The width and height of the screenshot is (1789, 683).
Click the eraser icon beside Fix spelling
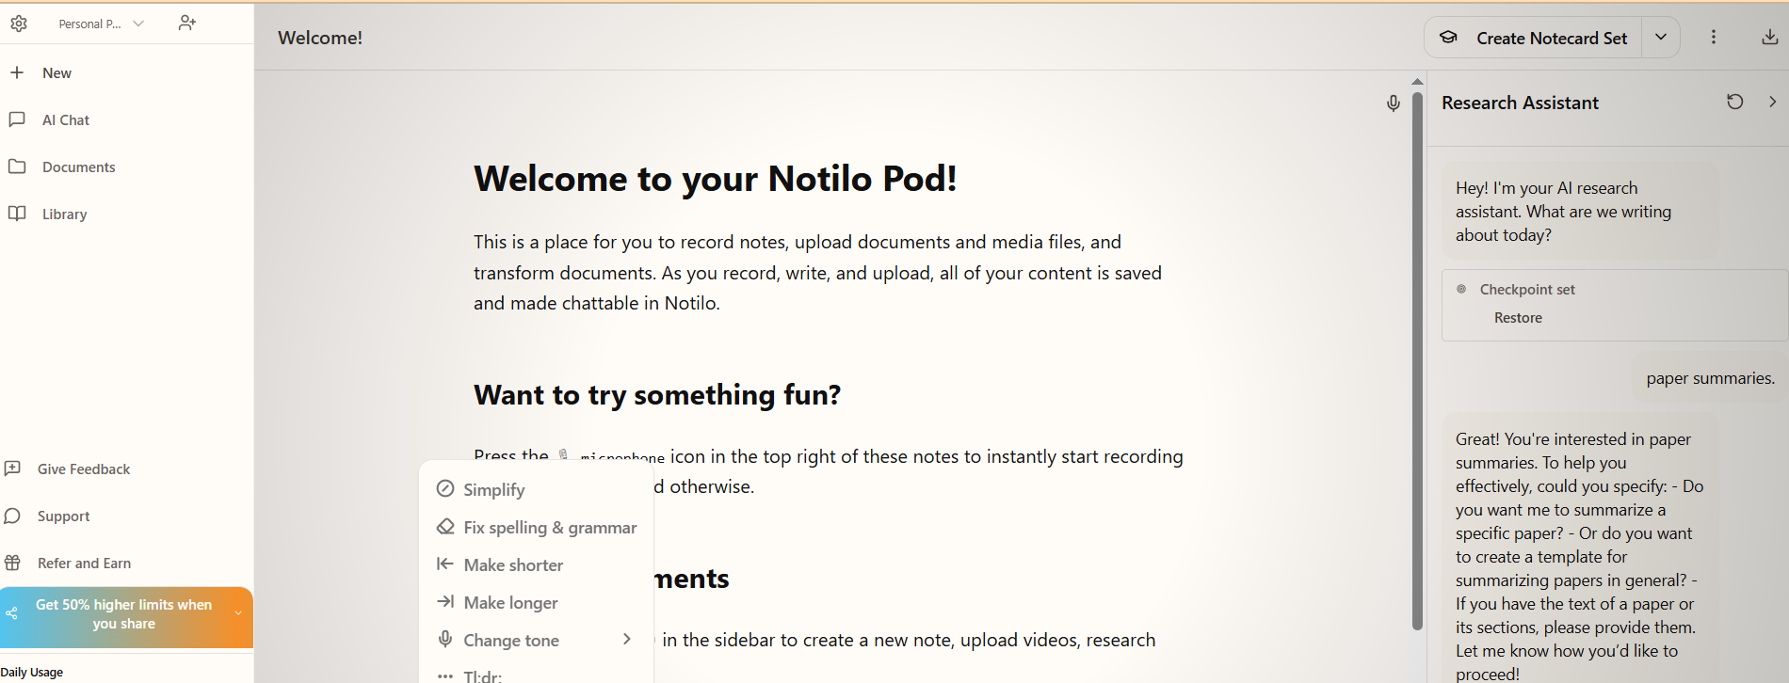[x=445, y=526]
